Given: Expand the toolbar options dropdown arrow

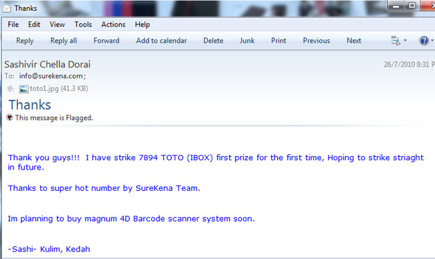Looking at the screenshot, I should click(x=405, y=41).
